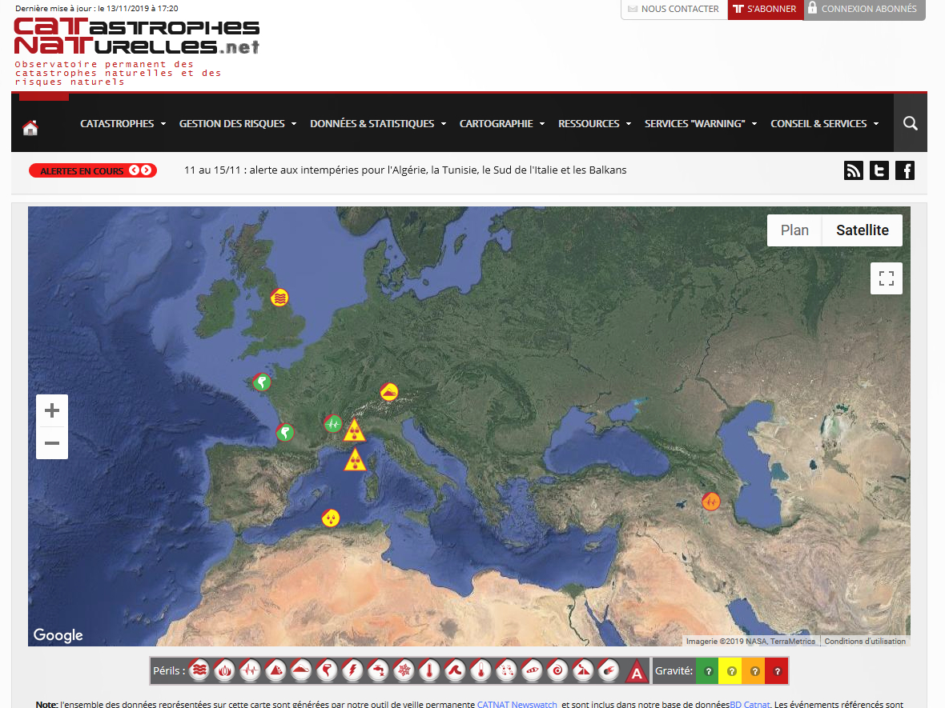Open the search magnifier in navigation bar

click(x=910, y=123)
